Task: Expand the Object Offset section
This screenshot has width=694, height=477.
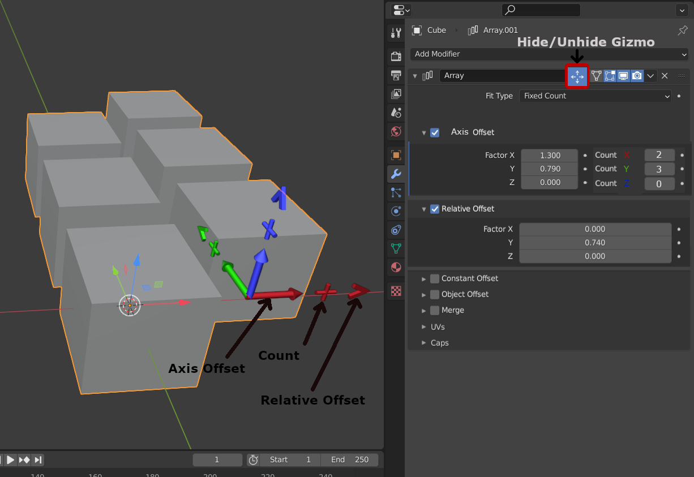Action: (x=423, y=295)
